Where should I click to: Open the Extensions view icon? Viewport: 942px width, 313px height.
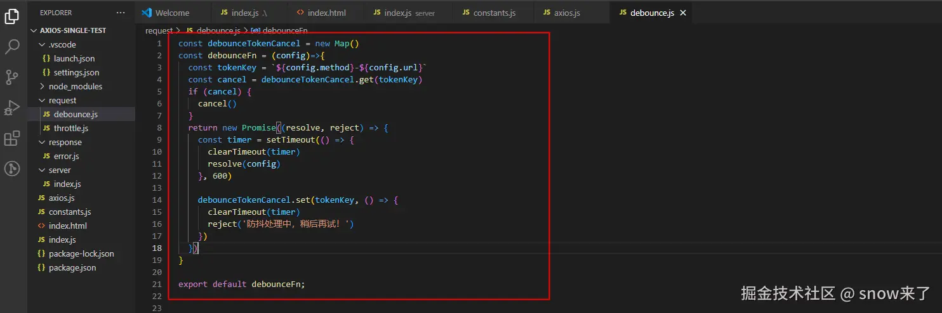[12, 138]
